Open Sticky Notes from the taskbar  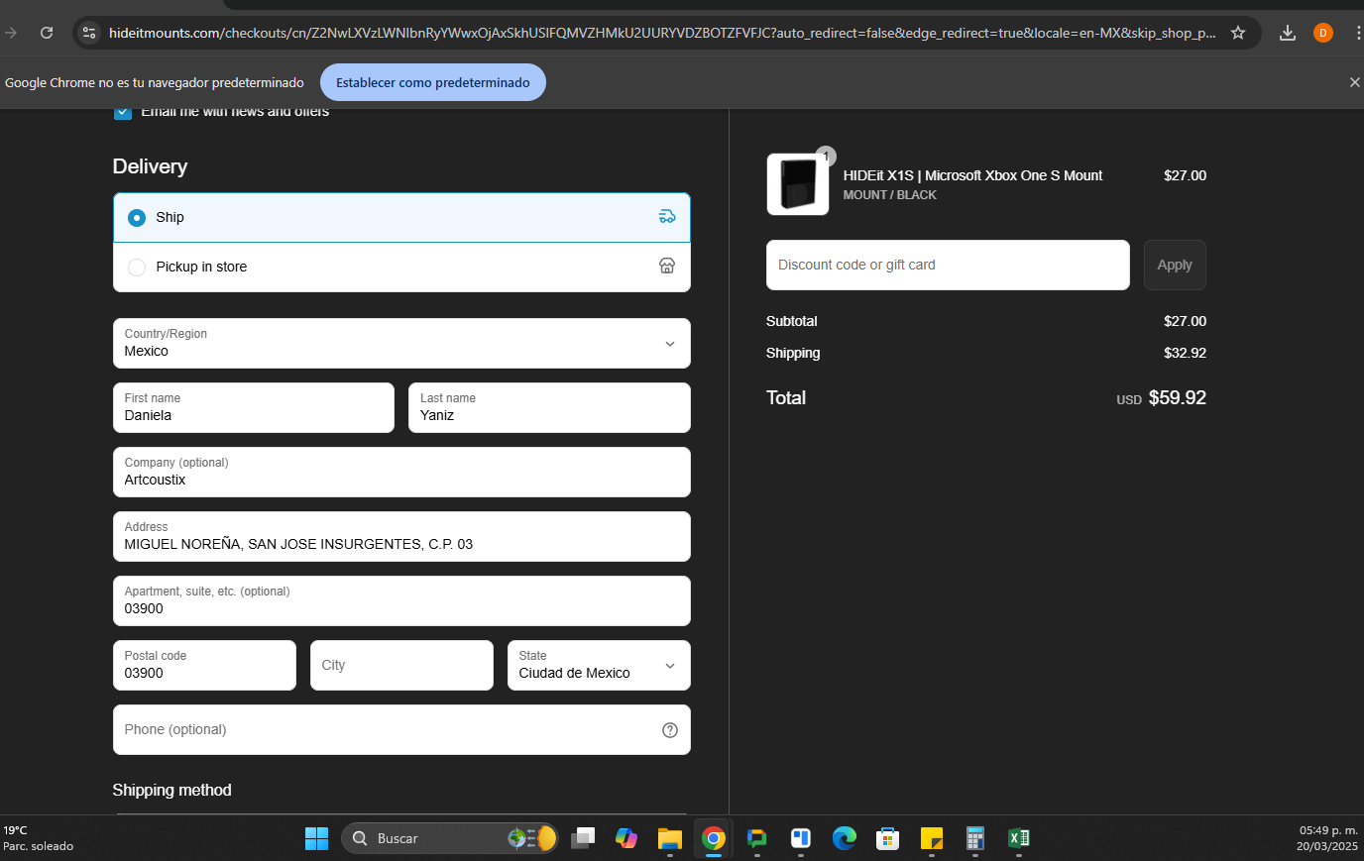(x=932, y=838)
